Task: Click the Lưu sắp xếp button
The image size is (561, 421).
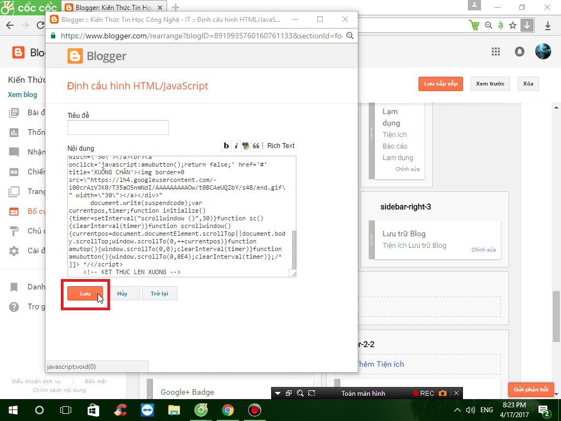Action: tap(441, 84)
